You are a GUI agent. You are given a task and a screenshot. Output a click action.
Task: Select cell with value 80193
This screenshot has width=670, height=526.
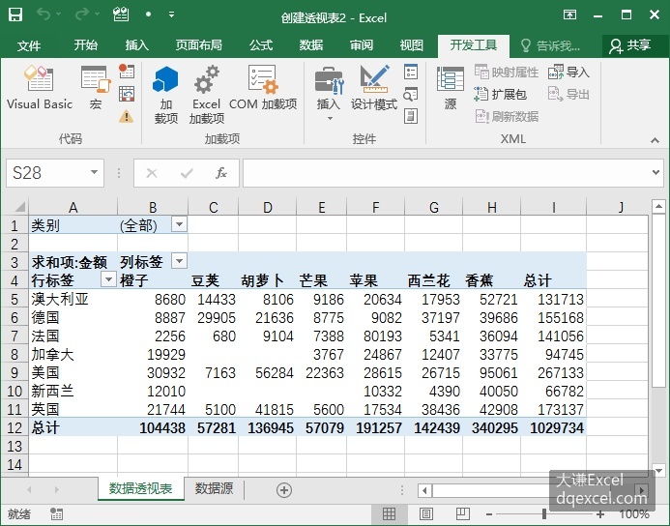tap(375, 336)
